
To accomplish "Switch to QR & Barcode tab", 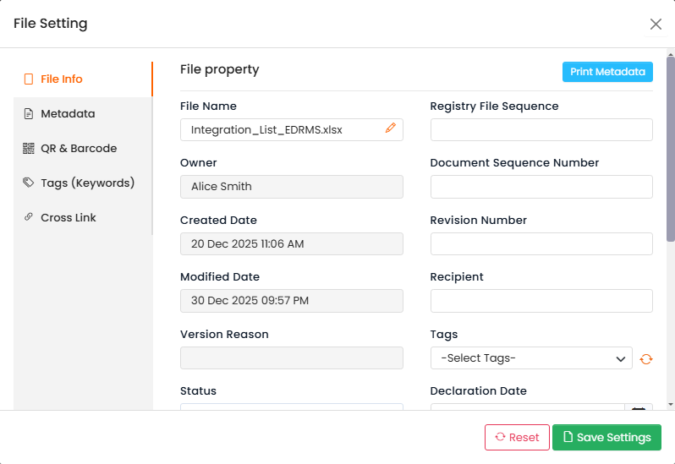I will [x=79, y=149].
